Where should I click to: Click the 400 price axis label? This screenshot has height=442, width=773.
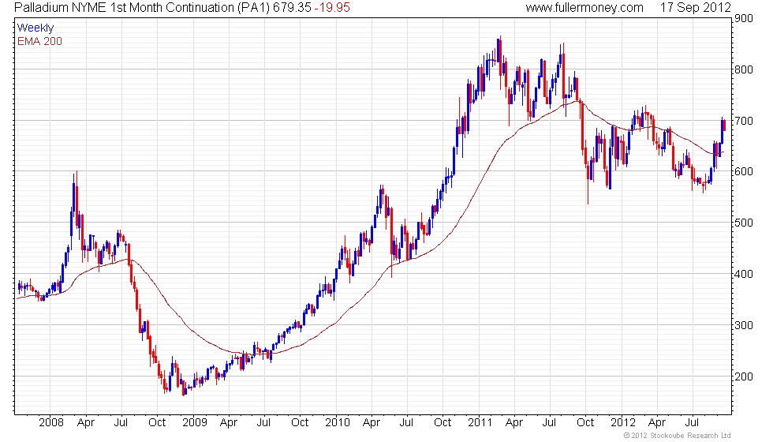pyautogui.click(x=743, y=275)
